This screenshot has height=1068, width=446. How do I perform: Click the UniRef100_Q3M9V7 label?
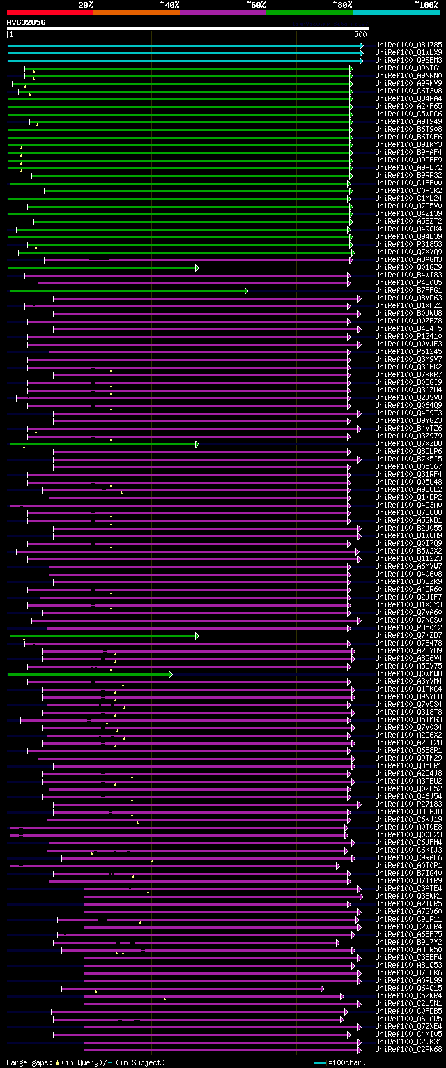[x=408, y=360]
